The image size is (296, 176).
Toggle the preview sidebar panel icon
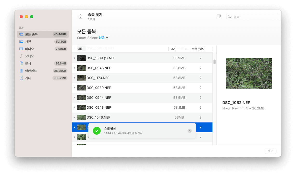(219, 16)
